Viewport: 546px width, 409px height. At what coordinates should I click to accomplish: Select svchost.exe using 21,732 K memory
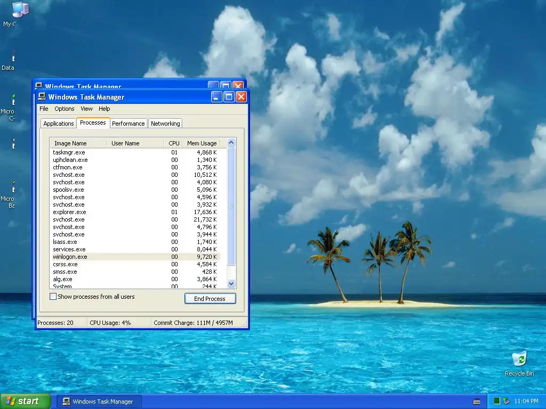[135, 219]
